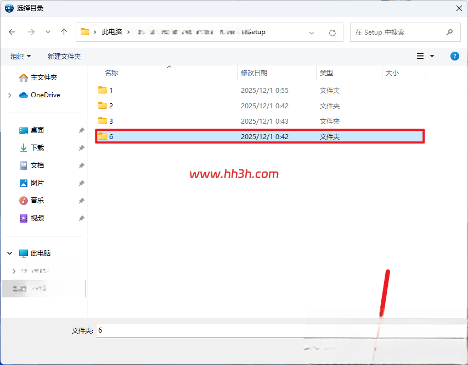
Task: Click the pin icon next to 下载
Action: 82,148
